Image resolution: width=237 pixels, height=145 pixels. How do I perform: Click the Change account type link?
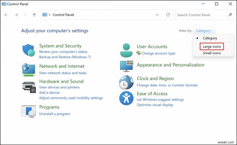(158, 53)
